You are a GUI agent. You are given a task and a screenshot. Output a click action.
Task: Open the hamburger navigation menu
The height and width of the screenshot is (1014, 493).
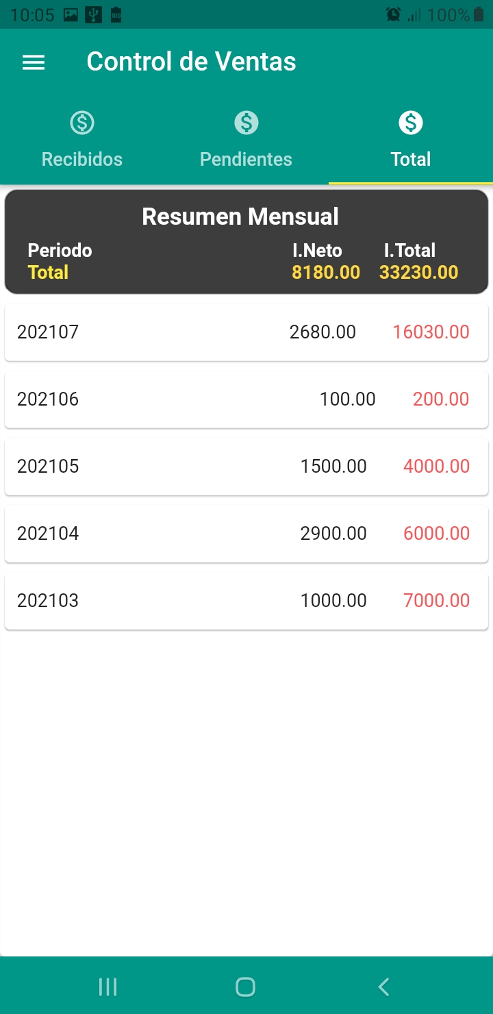(34, 62)
